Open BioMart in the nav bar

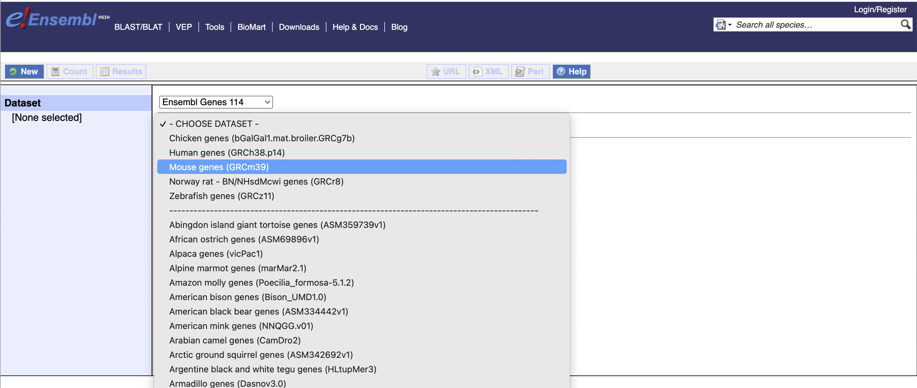click(251, 27)
